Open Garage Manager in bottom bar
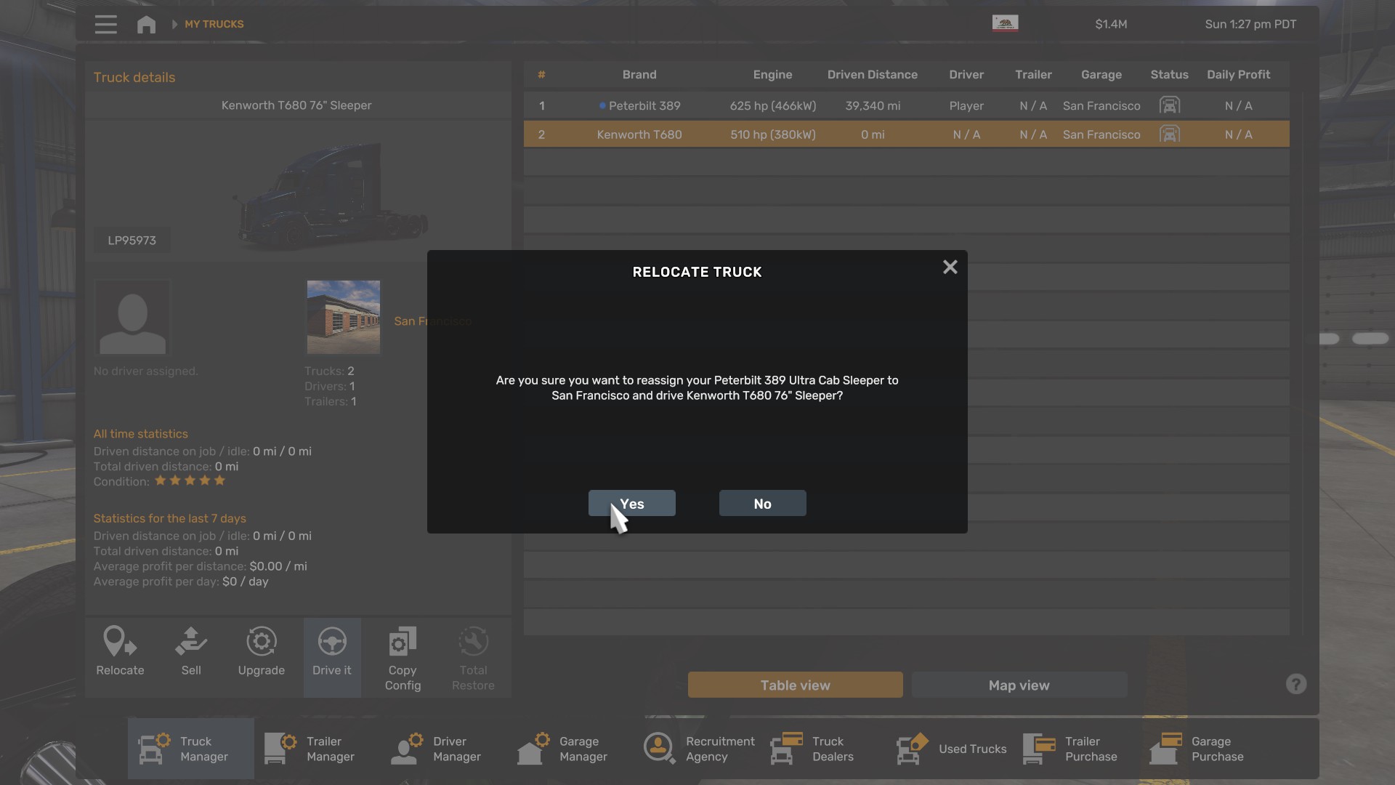 pos(570,749)
